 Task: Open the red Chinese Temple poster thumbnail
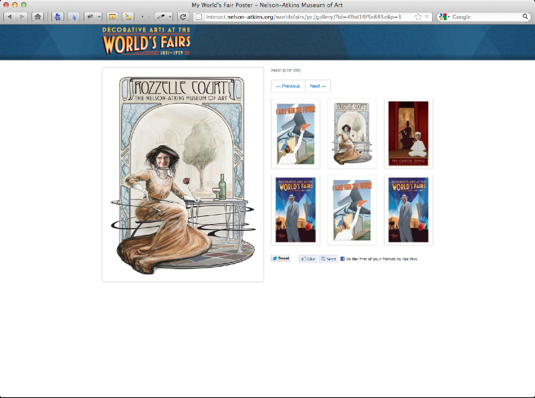[x=409, y=134]
